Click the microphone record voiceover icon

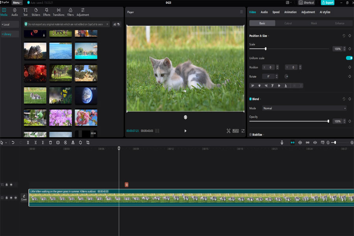(x=282, y=142)
